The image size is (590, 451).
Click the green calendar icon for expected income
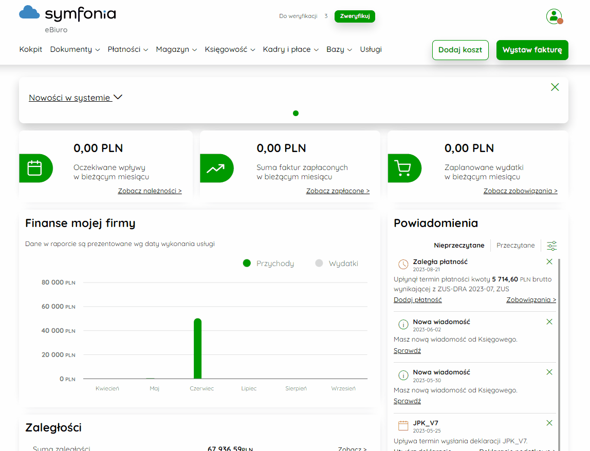[34, 168]
